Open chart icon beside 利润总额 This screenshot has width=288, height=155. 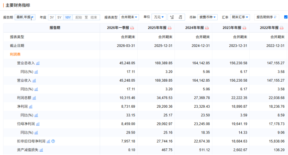click(x=34, y=98)
